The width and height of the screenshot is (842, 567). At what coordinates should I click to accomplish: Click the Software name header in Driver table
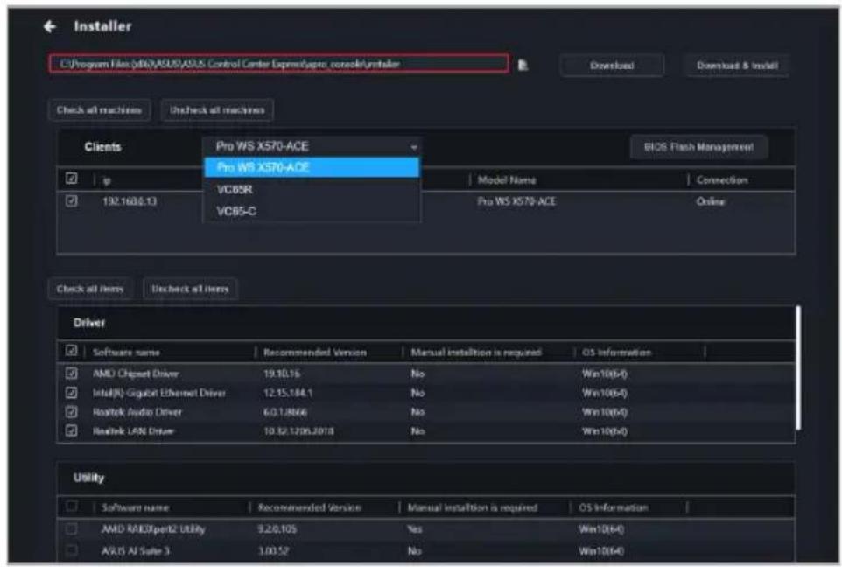click(126, 353)
